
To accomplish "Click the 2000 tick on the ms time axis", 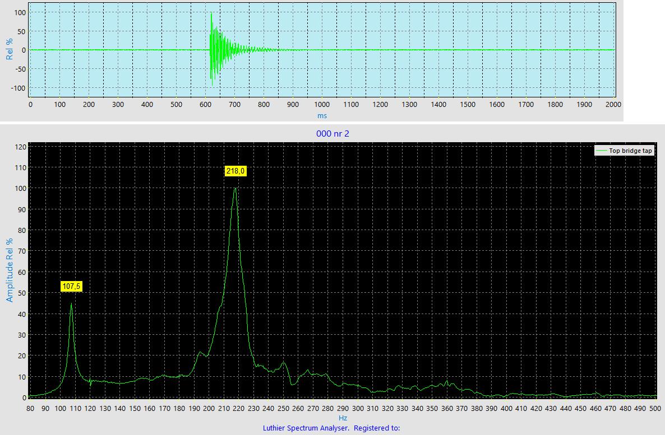I will click(x=613, y=104).
